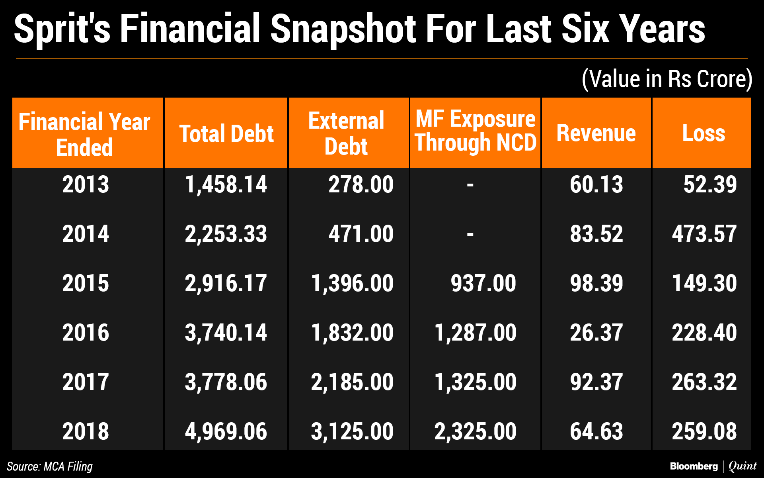Click the 2016 revenue value 26.37
Image resolution: width=764 pixels, height=478 pixels.
pyautogui.click(x=596, y=333)
